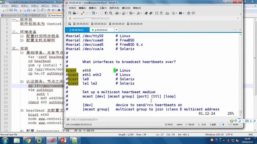Click 'bcast' on eth0 line in terminal
The height and width of the screenshot is (144, 257).
click(x=71, y=70)
